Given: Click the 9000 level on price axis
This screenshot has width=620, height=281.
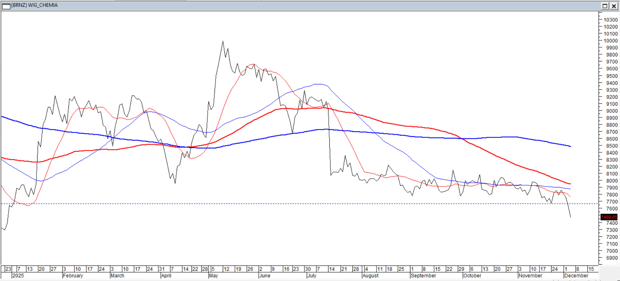Looking at the screenshot, I should click(x=612, y=111).
